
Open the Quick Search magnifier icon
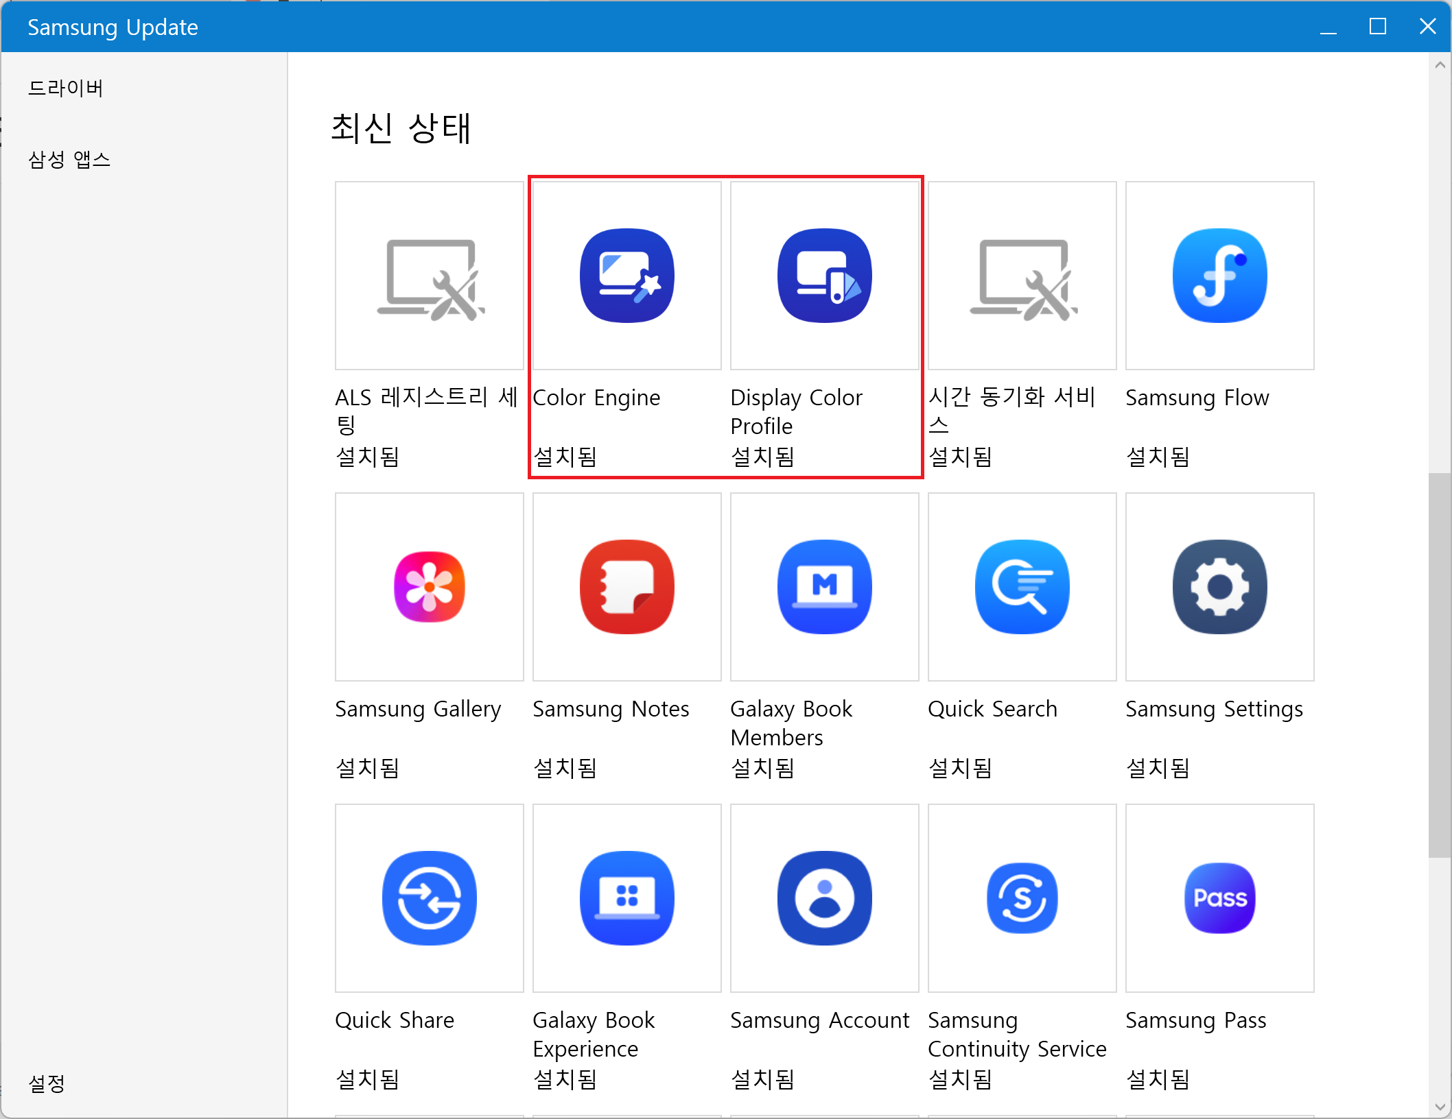(x=1022, y=587)
